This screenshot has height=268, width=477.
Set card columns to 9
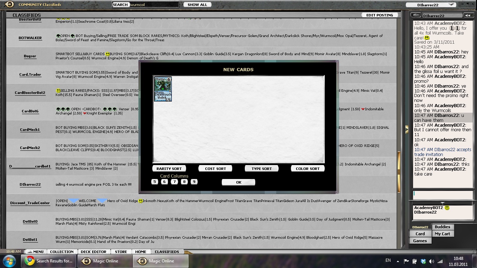point(194,181)
